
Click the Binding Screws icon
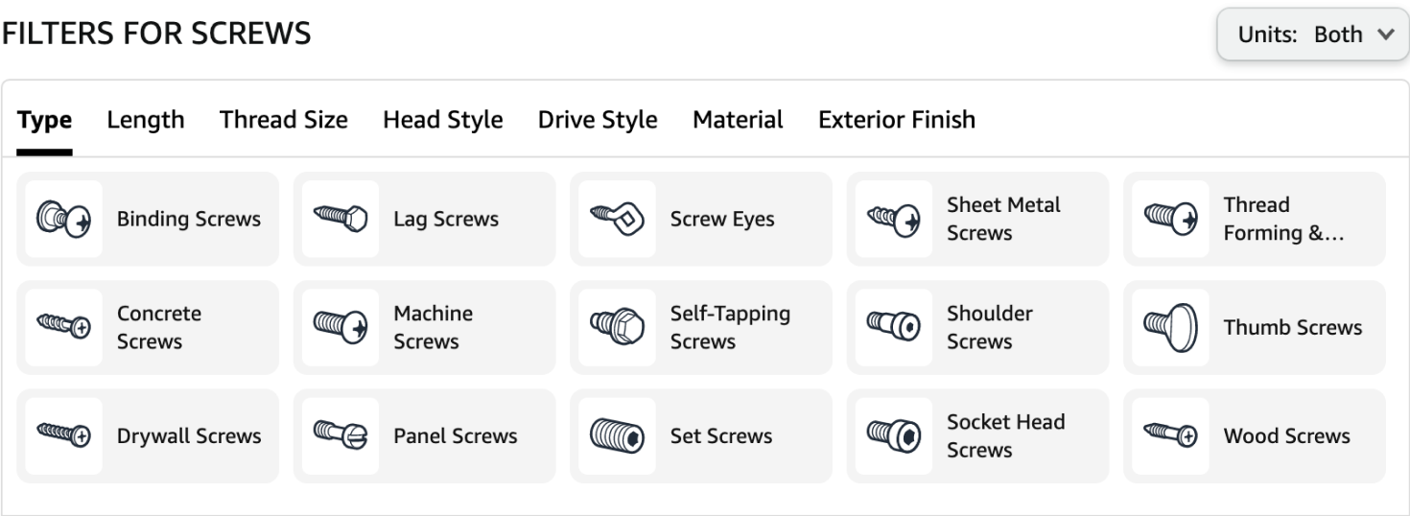[63, 219]
